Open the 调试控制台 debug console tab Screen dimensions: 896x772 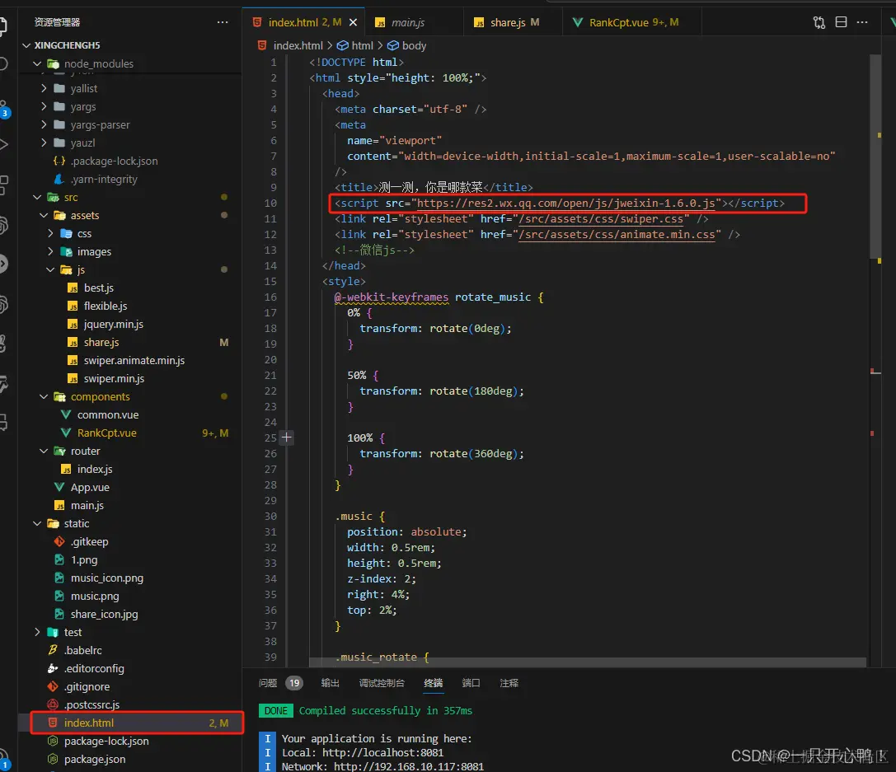click(x=382, y=683)
